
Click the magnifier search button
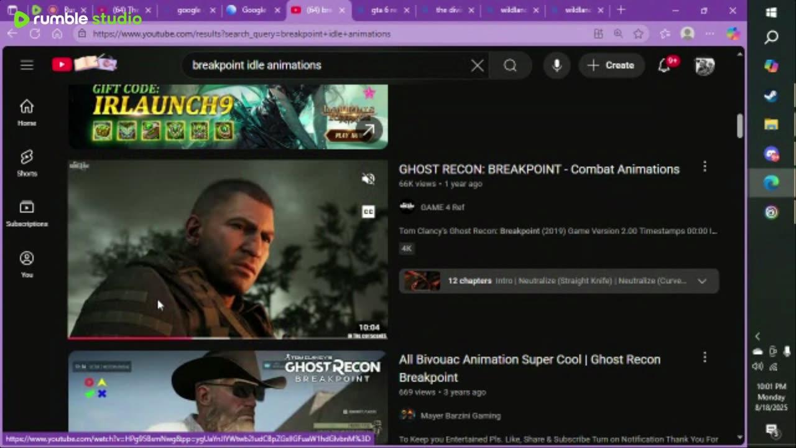tap(511, 65)
